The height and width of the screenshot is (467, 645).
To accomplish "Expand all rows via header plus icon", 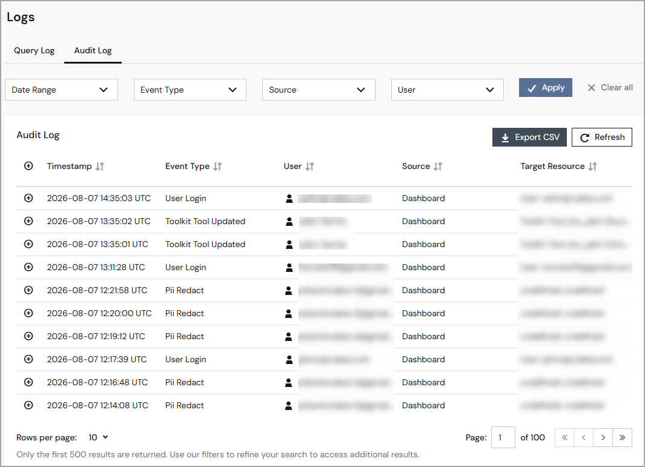I will click(x=28, y=166).
